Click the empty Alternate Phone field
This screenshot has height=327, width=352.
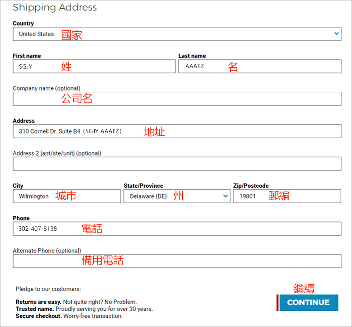(177, 261)
